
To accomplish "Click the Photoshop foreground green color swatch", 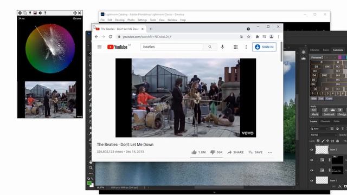I will coord(89,183).
